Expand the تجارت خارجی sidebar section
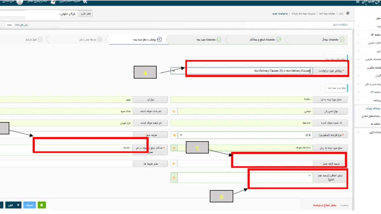Image resolution: width=381 pixels, height=214 pixels. point(368,42)
